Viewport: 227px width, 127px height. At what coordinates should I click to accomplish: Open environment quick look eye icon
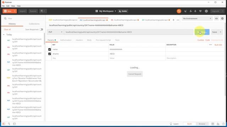(x=216, y=18)
